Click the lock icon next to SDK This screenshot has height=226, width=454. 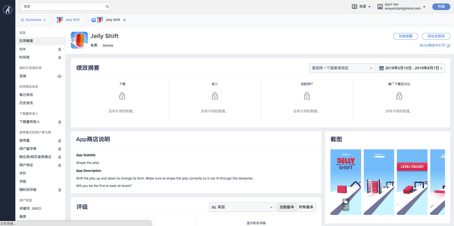click(60, 49)
